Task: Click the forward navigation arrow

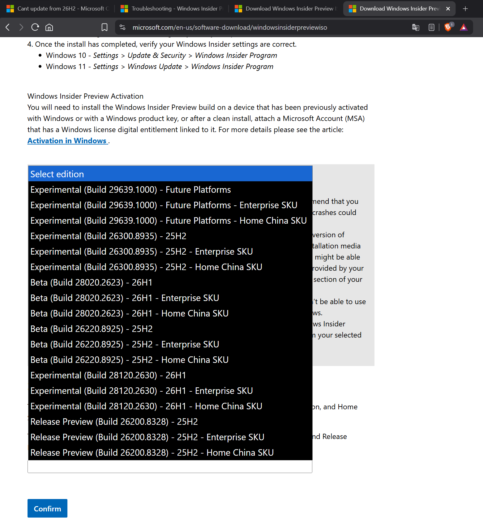Action: (x=21, y=28)
